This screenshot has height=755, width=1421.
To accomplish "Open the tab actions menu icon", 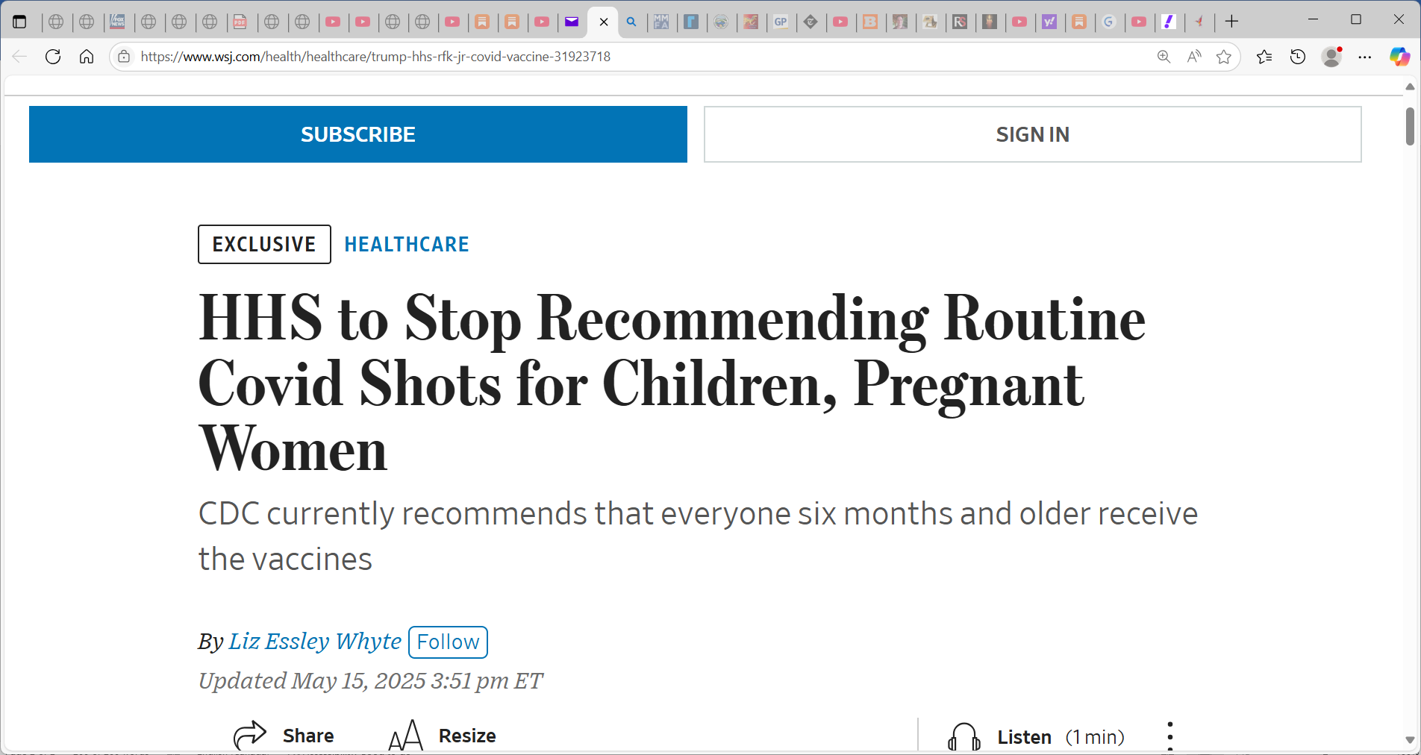I will pyautogui.click(x=20, y=22).
